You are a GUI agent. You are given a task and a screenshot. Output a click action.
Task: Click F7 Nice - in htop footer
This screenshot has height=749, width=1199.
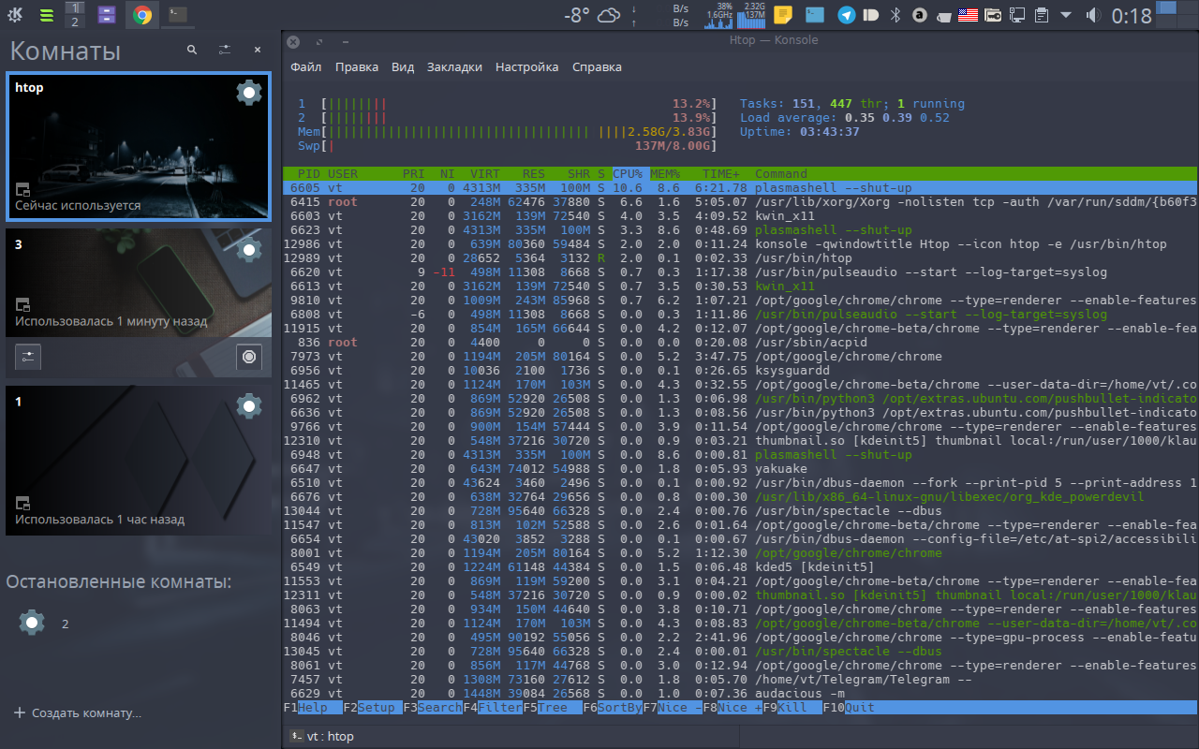click(x=673, y=708)
